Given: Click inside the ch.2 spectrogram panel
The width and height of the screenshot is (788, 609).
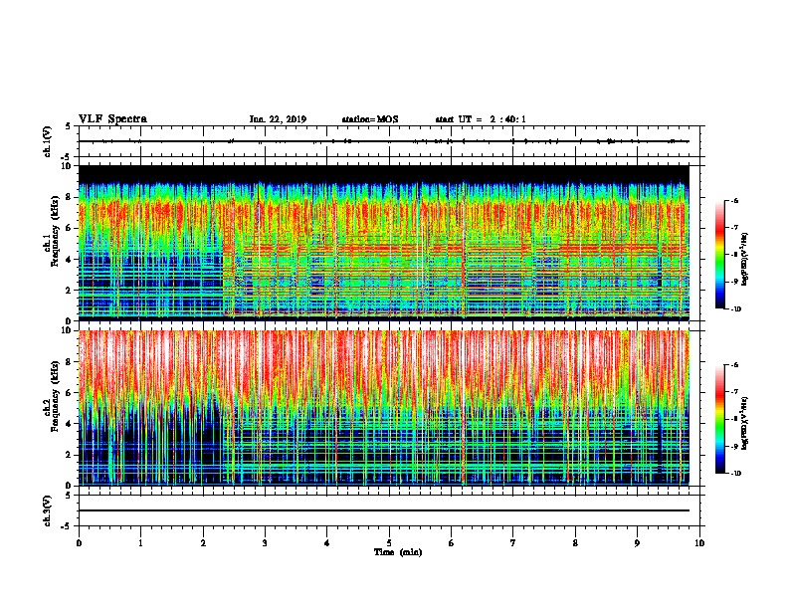Looking at the screenshot, I should 384,408.
